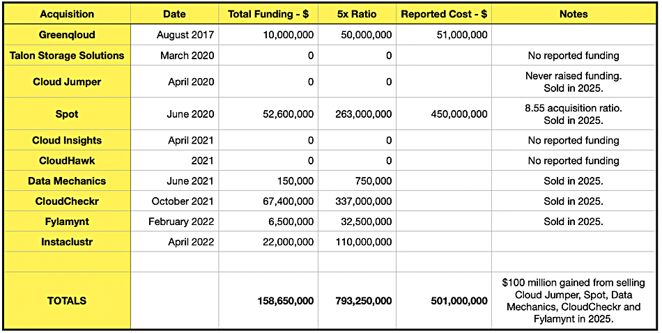Screen dimensions: 662x333
Task: Click the $100 million gained note
Action: pos(574,300)
